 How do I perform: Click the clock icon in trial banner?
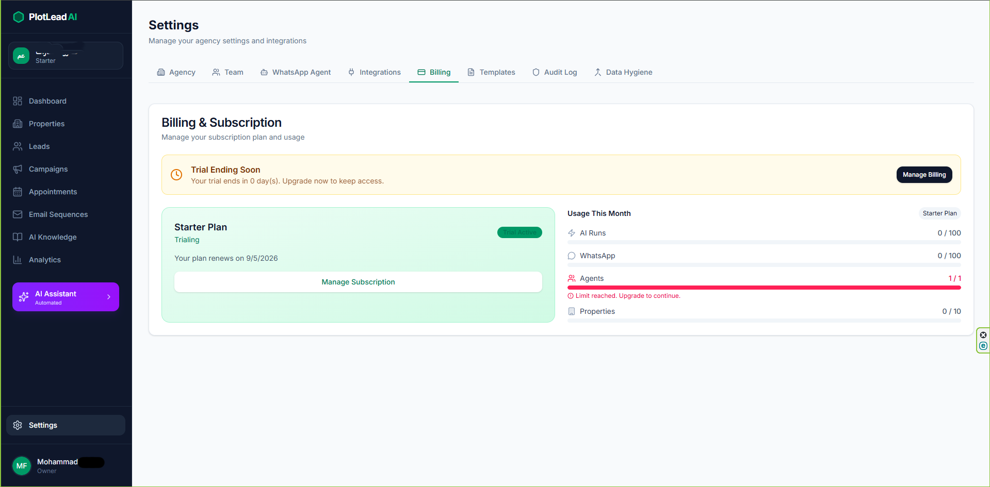point(176,175)
